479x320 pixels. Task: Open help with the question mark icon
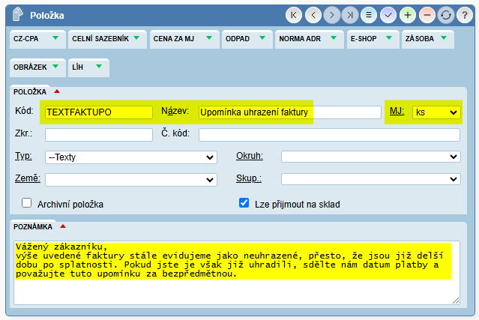(464, 14)
